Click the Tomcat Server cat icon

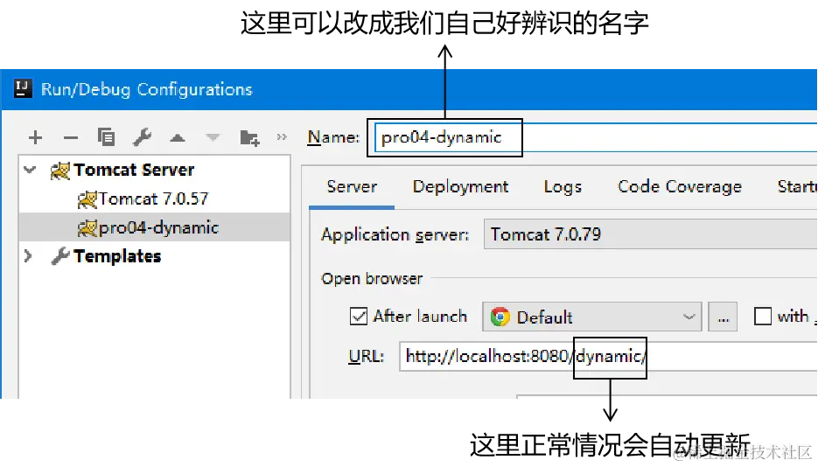60,171
